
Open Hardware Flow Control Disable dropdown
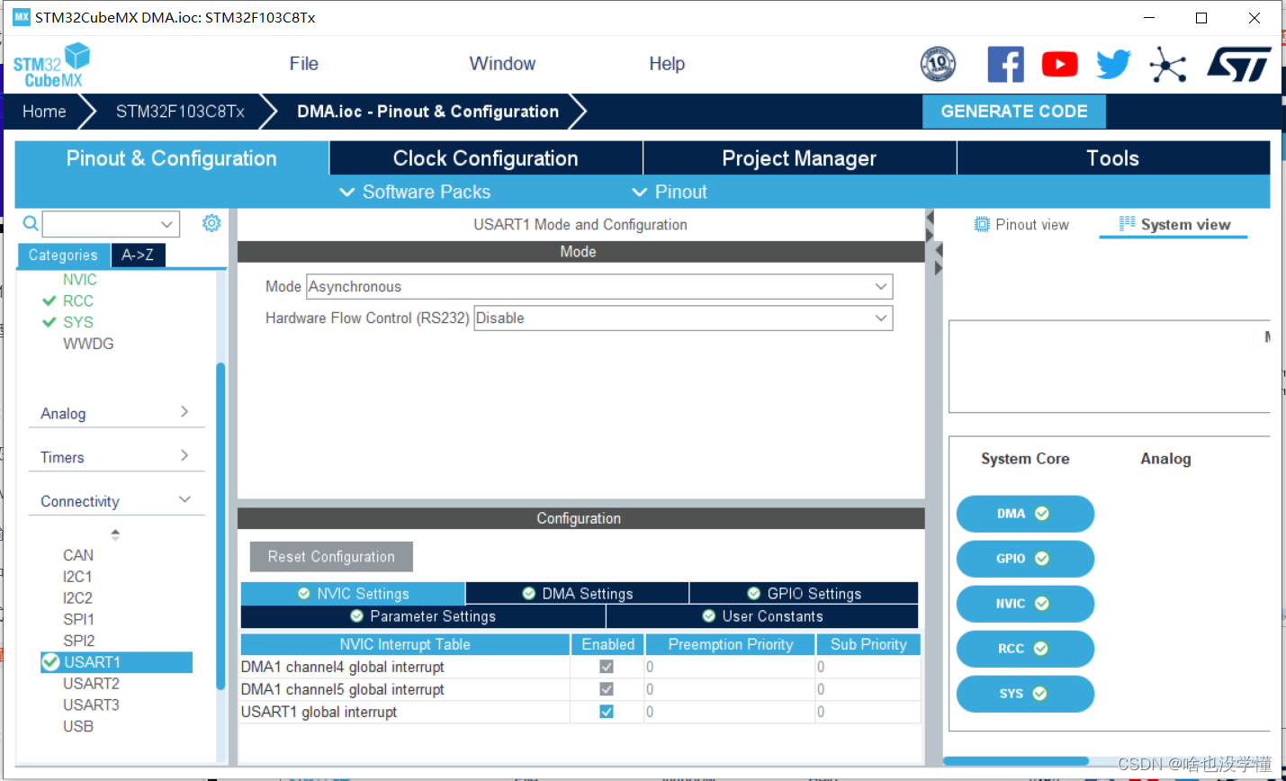coord(683,318)
